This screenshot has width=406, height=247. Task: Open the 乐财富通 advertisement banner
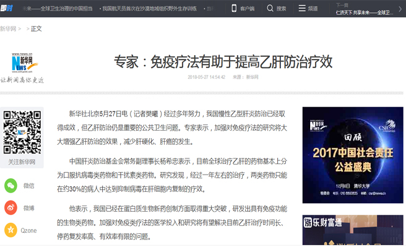click(353, 230)
